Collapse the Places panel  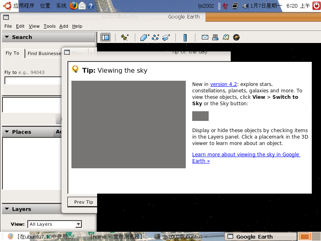6,132
